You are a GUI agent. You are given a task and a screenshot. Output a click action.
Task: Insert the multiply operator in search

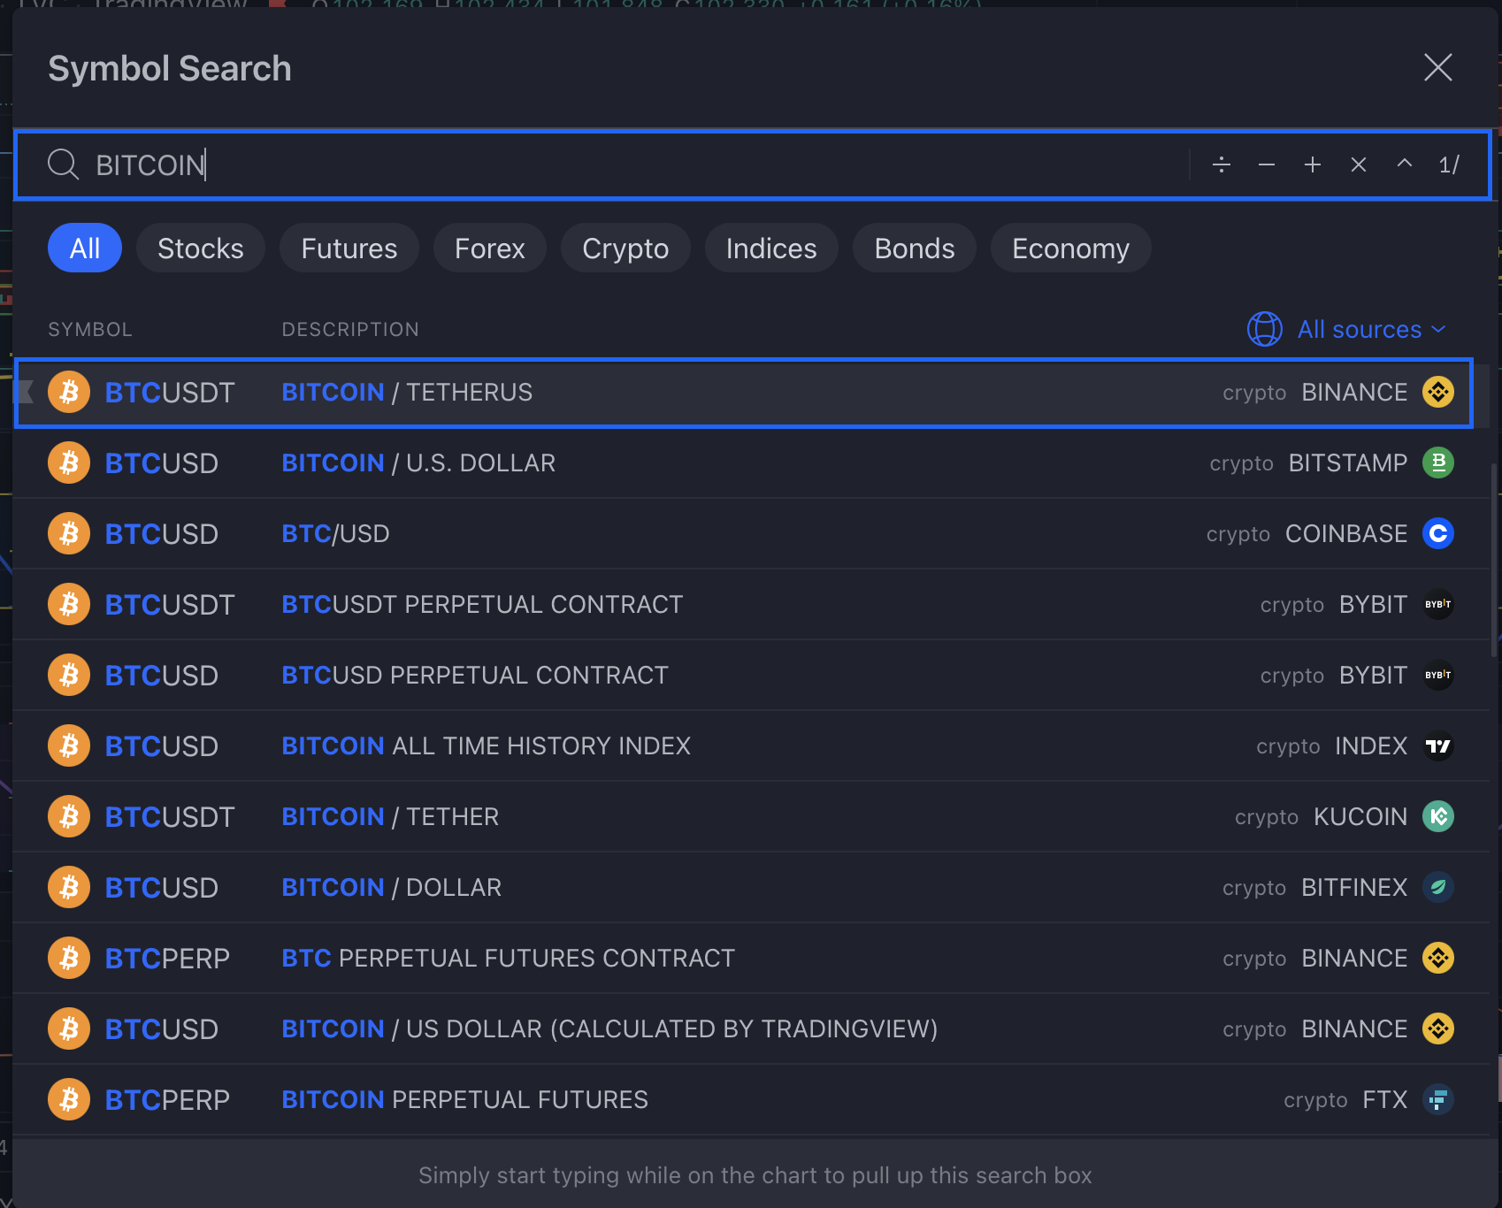(x=1359, y=164)
